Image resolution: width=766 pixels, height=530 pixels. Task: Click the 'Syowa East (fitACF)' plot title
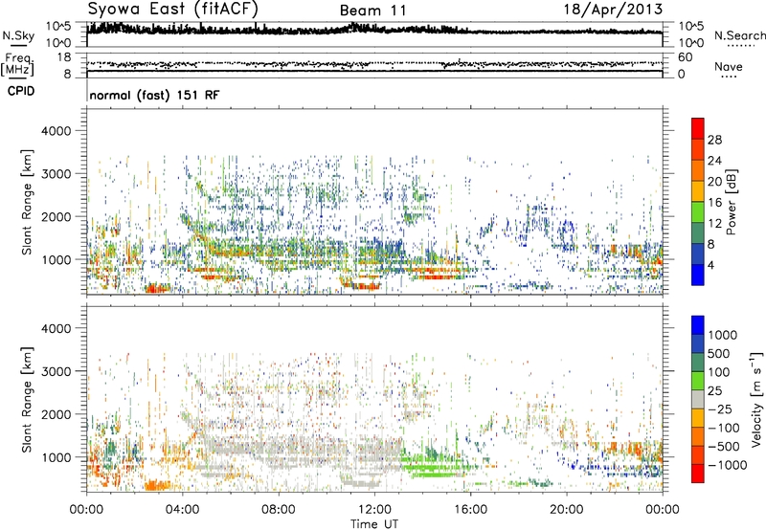[172, 10]
